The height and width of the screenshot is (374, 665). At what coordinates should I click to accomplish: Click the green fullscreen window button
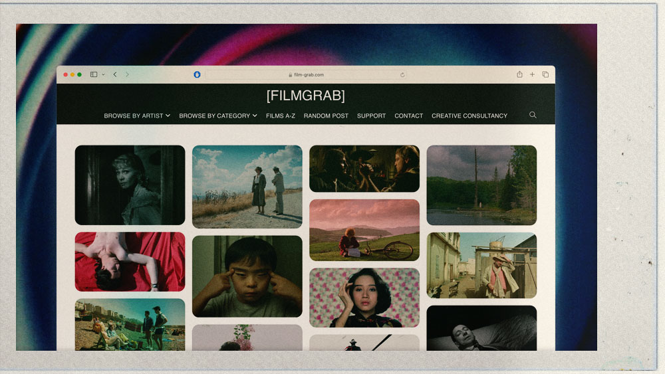tap(79, 74)
